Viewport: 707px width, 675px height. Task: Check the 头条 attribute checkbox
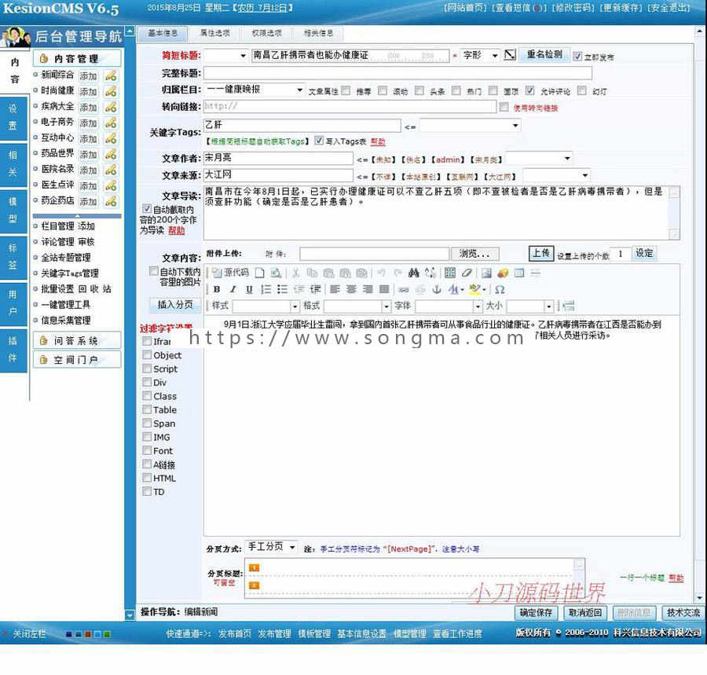tap(419, 90)
